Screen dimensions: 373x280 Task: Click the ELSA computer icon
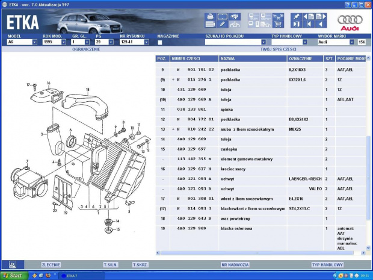[x=254, y=17]
